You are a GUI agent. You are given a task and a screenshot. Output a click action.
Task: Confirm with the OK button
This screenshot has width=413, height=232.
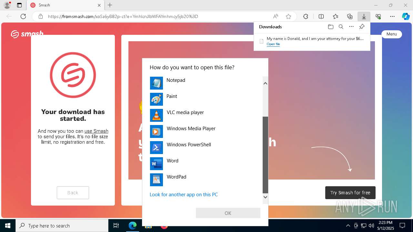click(228, 213)
